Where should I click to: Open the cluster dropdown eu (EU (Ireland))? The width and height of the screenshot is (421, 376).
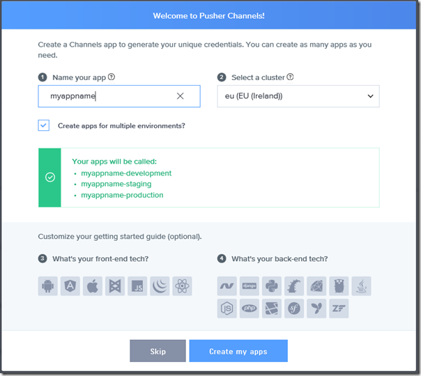298,96
